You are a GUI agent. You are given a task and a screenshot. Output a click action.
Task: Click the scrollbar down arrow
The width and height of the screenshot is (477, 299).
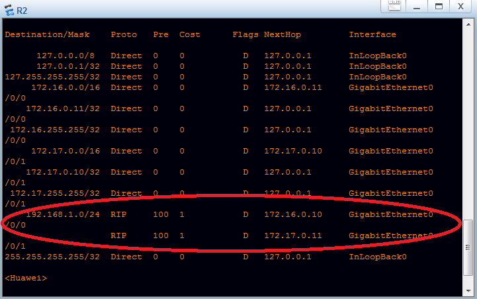click(468, 291)
